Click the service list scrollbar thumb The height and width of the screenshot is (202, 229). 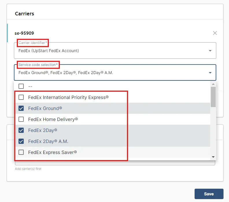tap(213, 97)
